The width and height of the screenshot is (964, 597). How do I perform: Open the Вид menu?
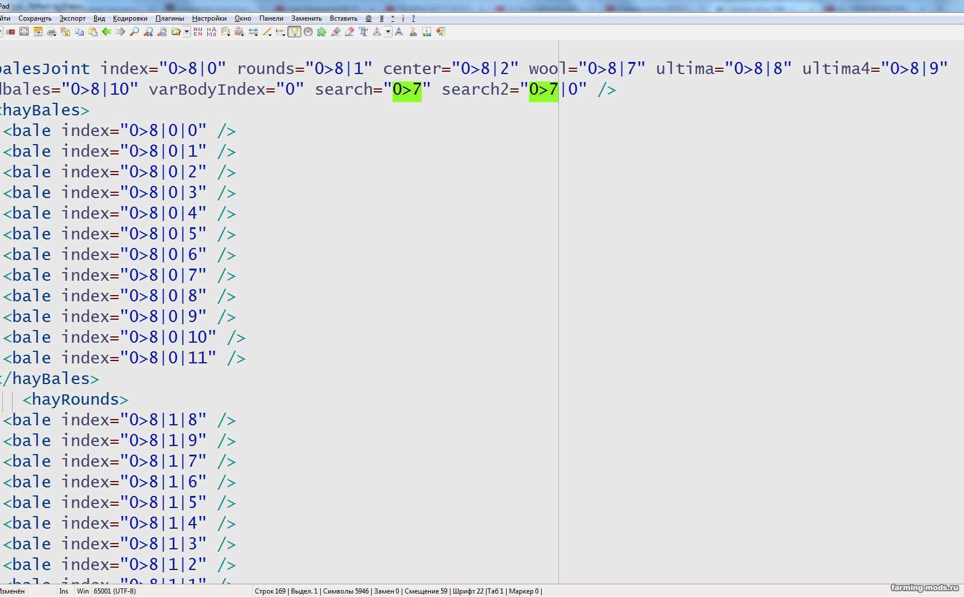coord(99,18)
